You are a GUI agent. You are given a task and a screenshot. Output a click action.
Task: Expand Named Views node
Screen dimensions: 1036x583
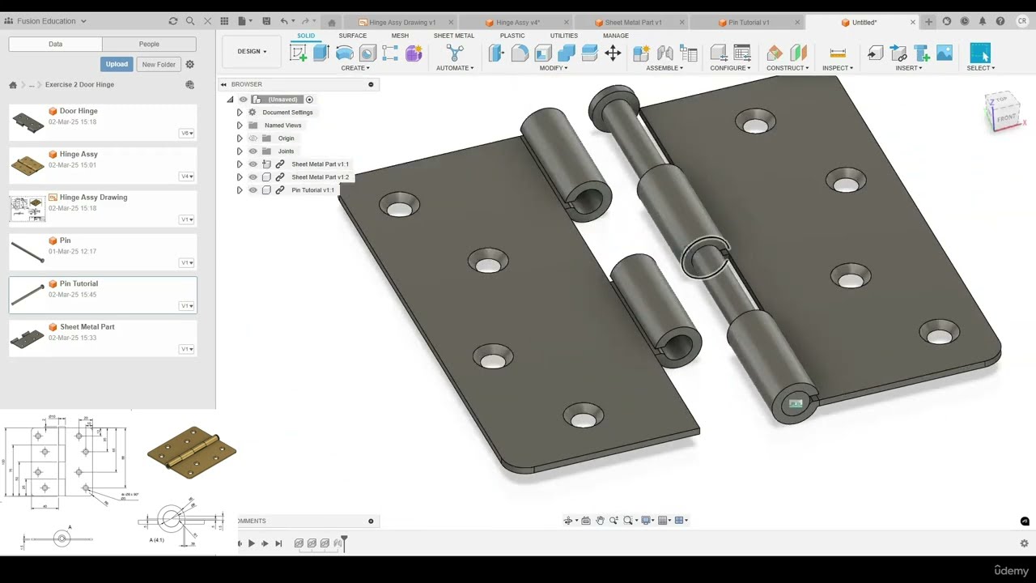[240, 126]
